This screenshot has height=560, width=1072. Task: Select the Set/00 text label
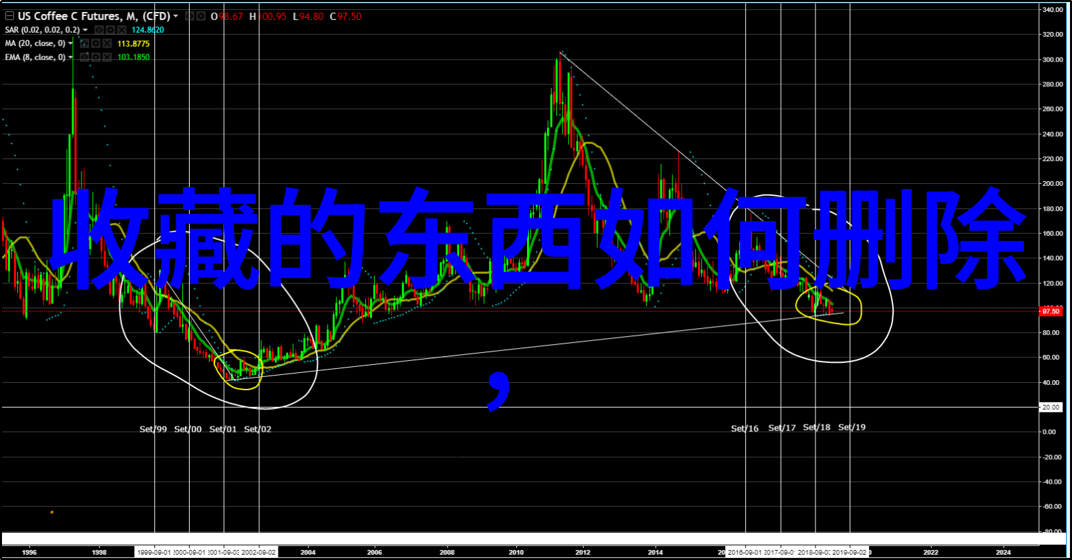tap(188, 429)
